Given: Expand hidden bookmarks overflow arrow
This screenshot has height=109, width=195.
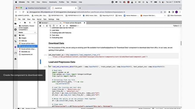Looking at the screenshot, I should 165,15.
